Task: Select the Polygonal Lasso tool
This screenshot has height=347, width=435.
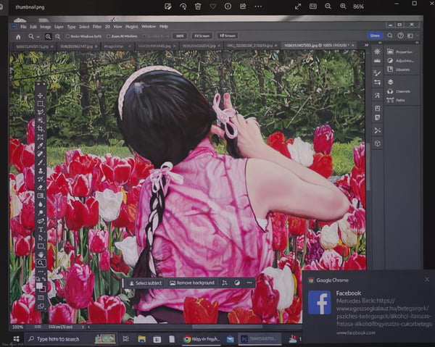Action: pyautogui.click(x=41, y=112)
